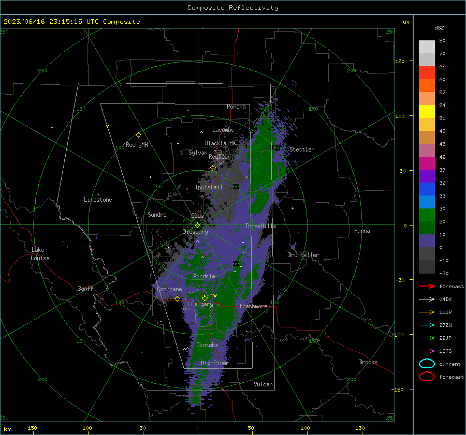Click the asterisk marker above Limestone
This screenshot has width=466, height=435.
98,195
